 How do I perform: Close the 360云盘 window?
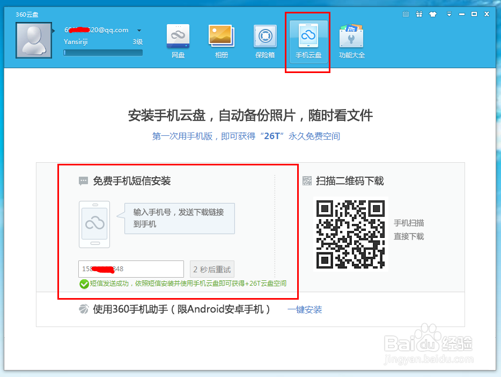[x=487, y=14]
